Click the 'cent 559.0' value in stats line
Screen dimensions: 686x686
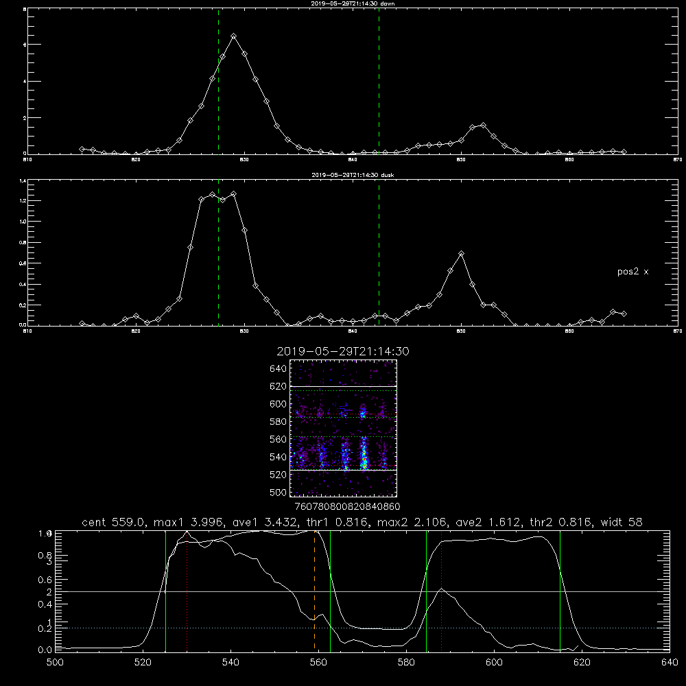click(x=113, y=522)
